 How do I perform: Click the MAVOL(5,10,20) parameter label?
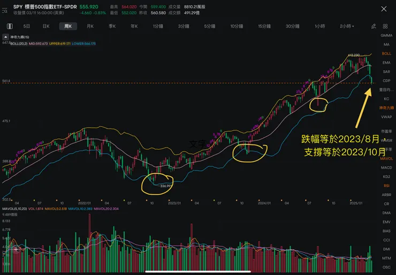(14, 209)
